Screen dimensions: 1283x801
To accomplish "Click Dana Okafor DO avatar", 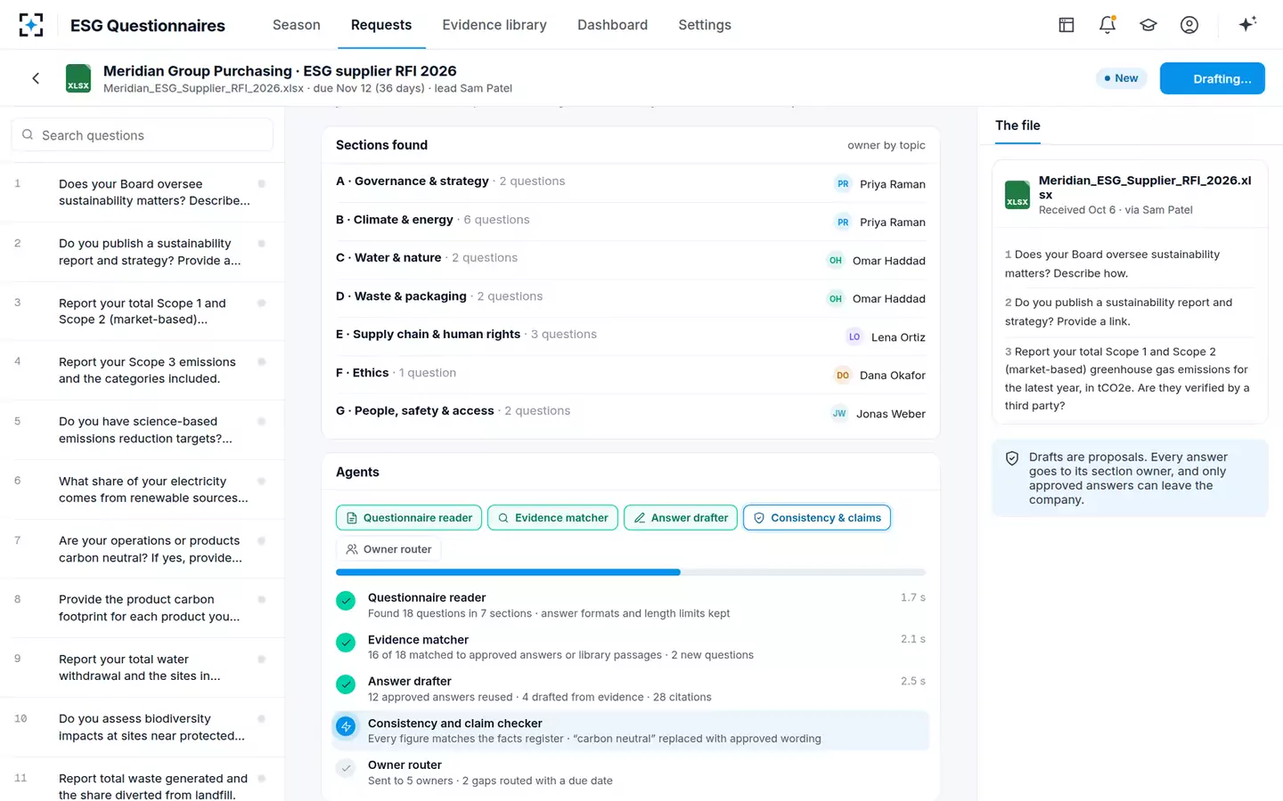I will pos(843,376).
